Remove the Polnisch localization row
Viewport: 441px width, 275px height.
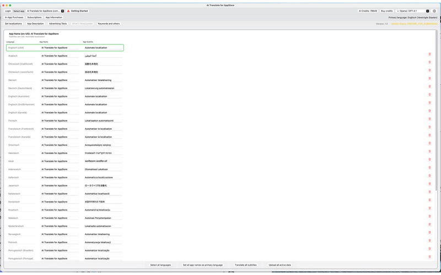[x=429, y=240]
